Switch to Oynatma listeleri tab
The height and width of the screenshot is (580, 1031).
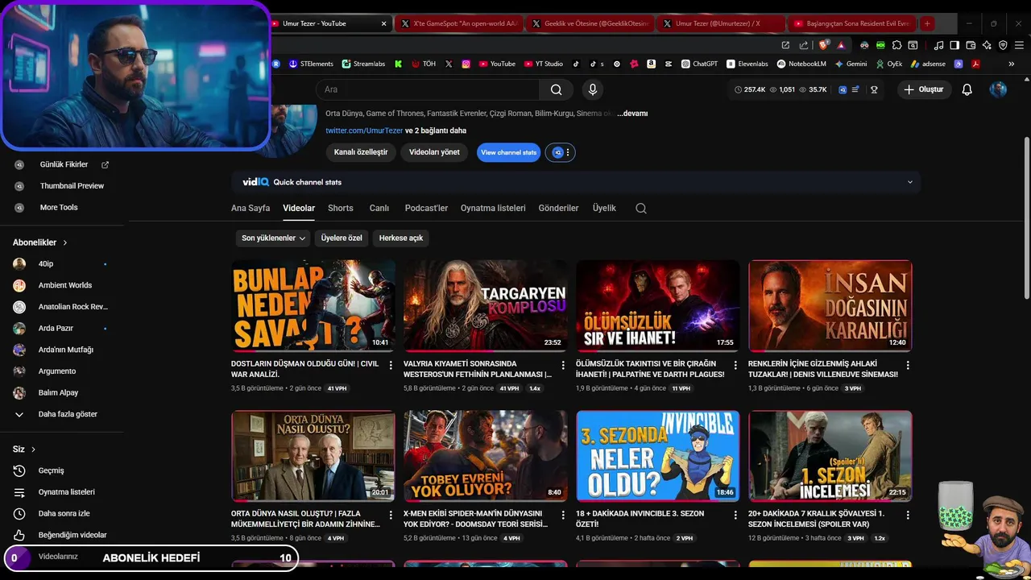(493, 208)
